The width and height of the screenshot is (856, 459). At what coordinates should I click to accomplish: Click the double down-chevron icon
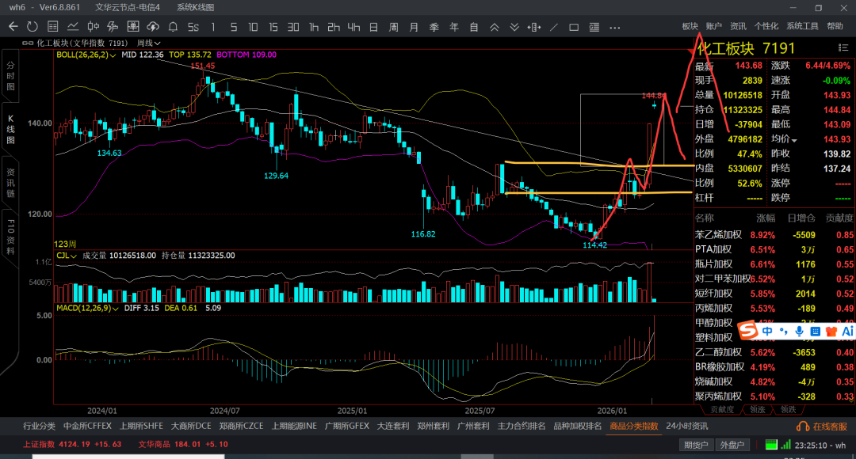[x=514, y=27]
